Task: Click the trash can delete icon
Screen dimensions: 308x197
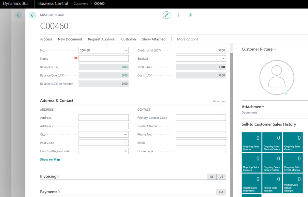Action: tap(191, 15)
